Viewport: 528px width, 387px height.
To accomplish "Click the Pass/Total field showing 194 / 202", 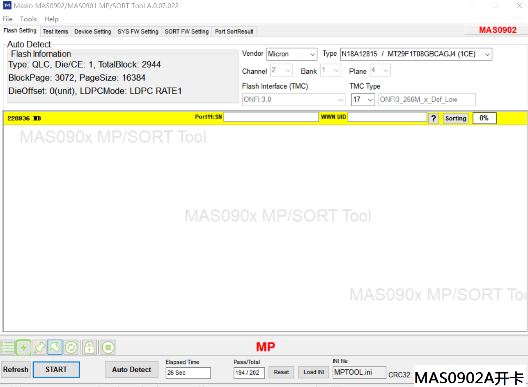I will (249, 373).
